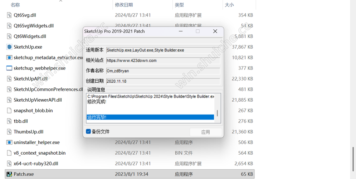Sort by 类型 column header
Image resolution: width=356 pixels, height=179 pixels.
point(179,5)
